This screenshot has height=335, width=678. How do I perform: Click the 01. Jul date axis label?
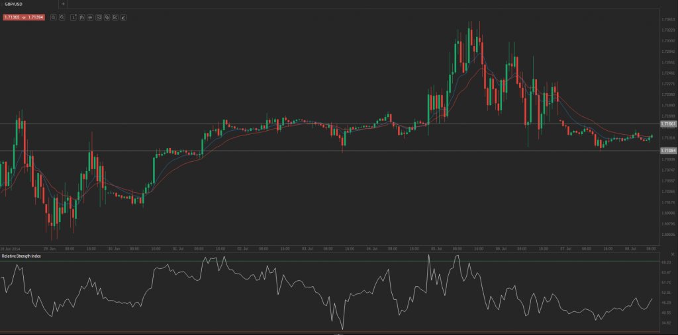[x=177, y=248]
